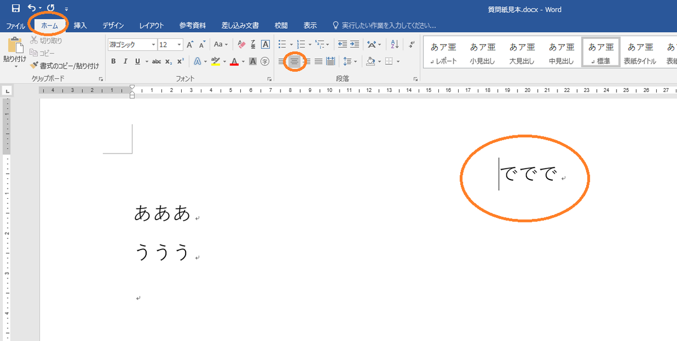Undo the last action
The image size is (677, 341).
(32, 8)
